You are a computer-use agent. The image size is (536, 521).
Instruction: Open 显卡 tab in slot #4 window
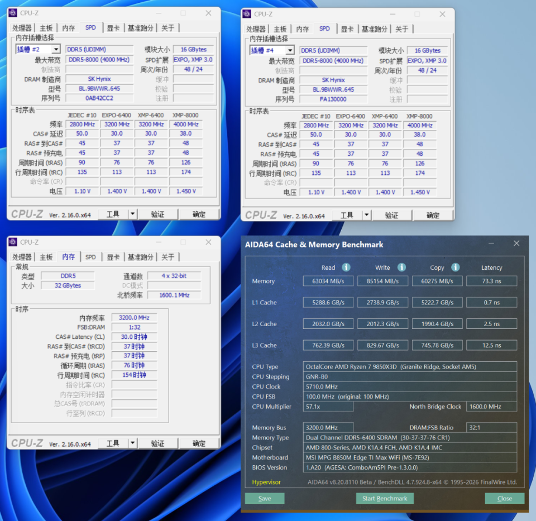pos(347,29)
